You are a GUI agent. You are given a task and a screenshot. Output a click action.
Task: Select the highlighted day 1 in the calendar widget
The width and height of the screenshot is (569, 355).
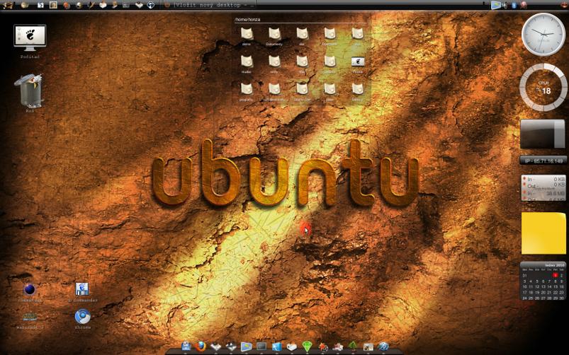[555, 275]
